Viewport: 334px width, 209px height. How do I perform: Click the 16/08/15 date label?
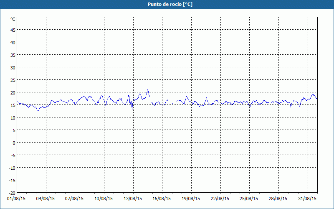click(162, 199)
